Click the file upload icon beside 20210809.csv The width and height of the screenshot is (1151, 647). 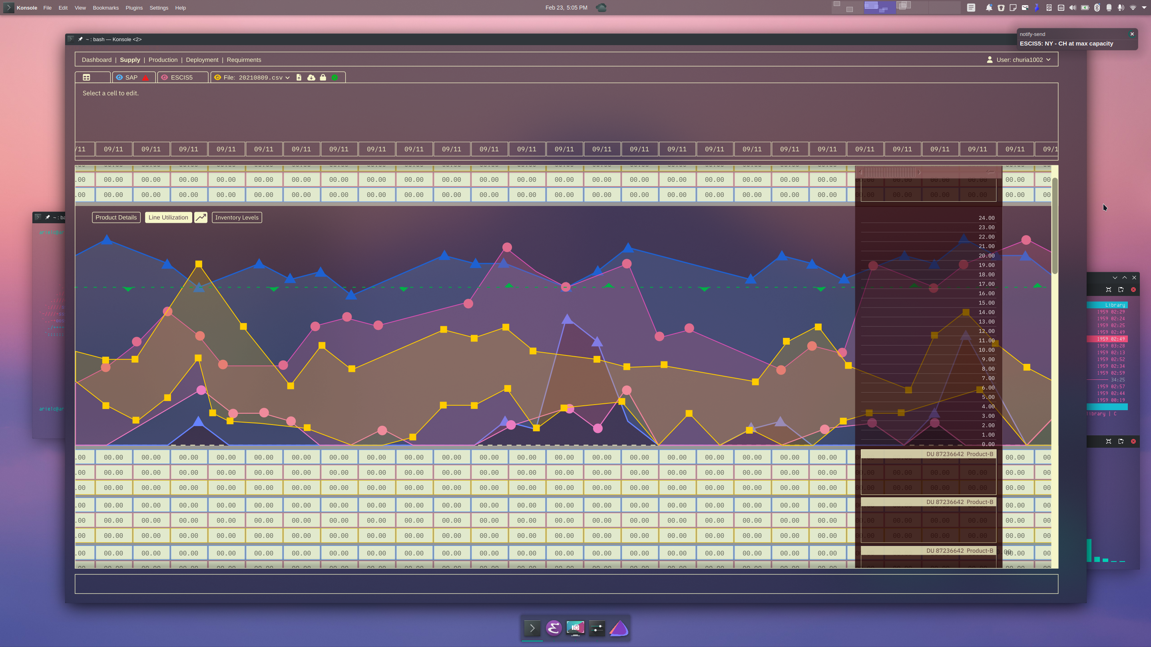299,77
